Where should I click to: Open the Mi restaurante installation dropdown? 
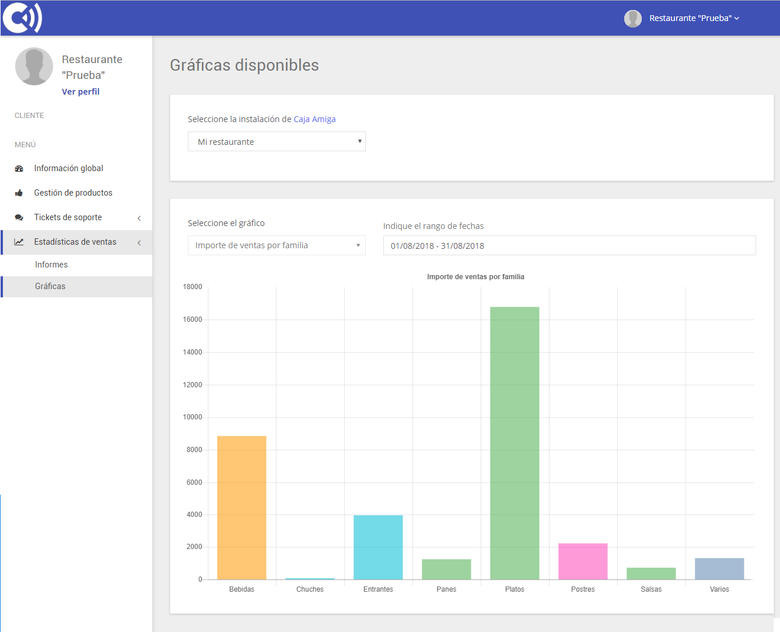pyautogui.click(x=277, y=142)
